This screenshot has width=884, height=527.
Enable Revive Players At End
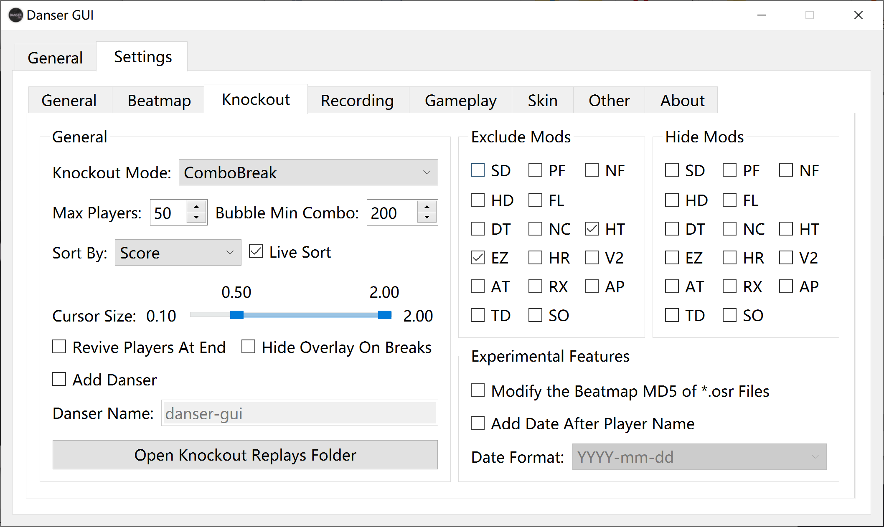tap(59, 347)
